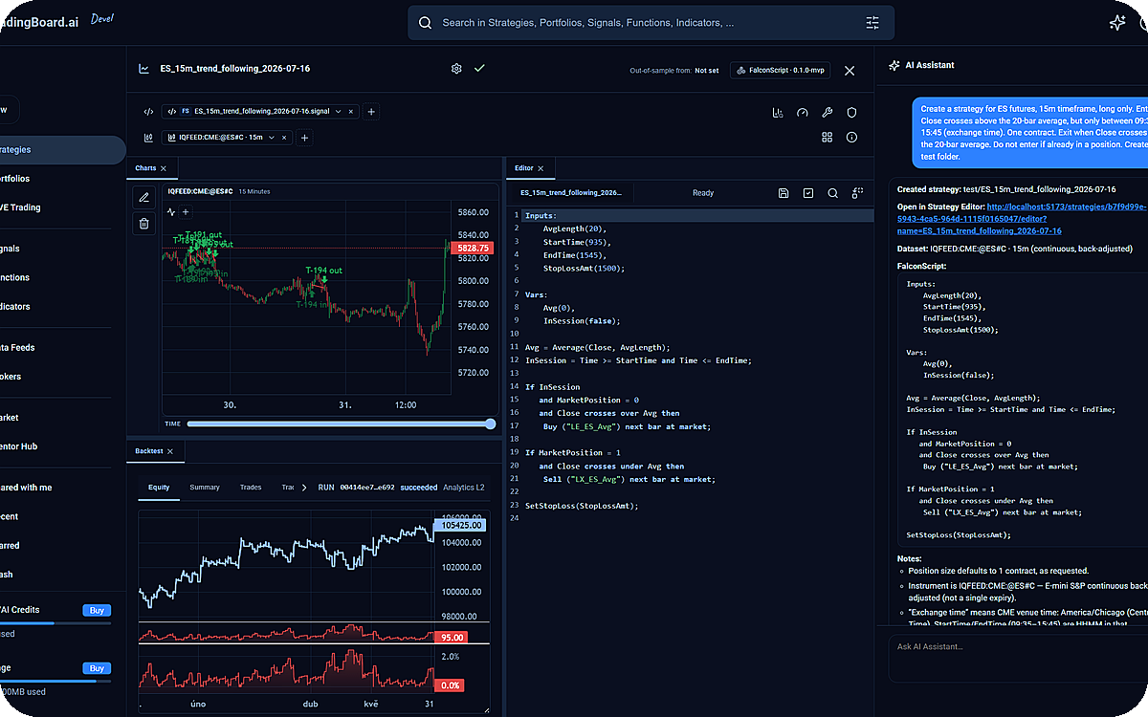Click the green validation checkmark icon
The height and width of the screenshot is (717, 1148).
click(x=479, y=69)
